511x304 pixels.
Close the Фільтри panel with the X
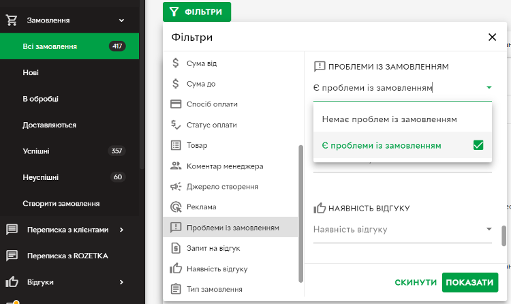point(492,37)
